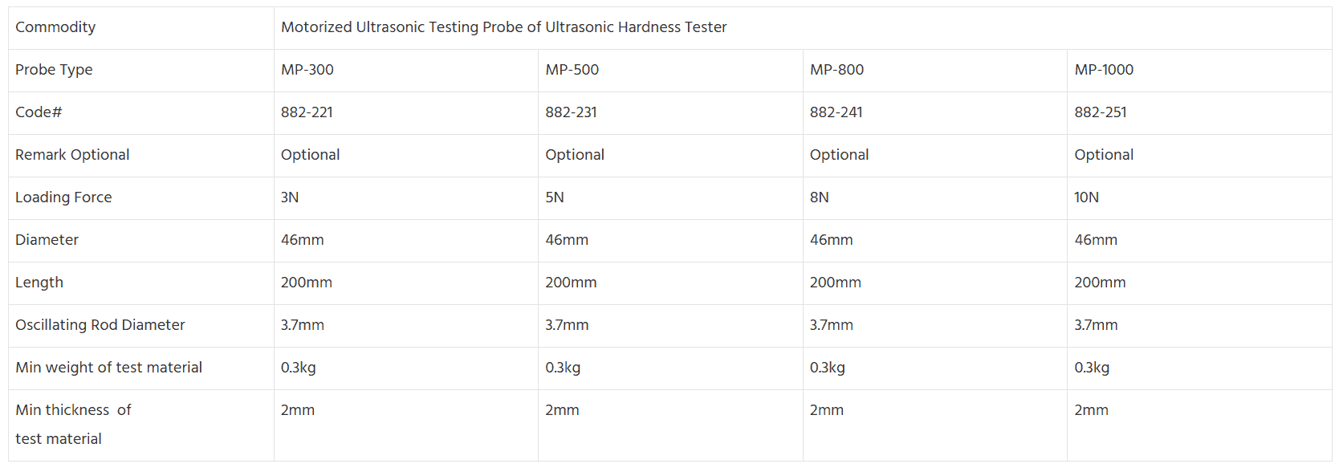This screenshot has height=472, width=1339.
Task: Click code number 882-221
Action: [307, 112]
